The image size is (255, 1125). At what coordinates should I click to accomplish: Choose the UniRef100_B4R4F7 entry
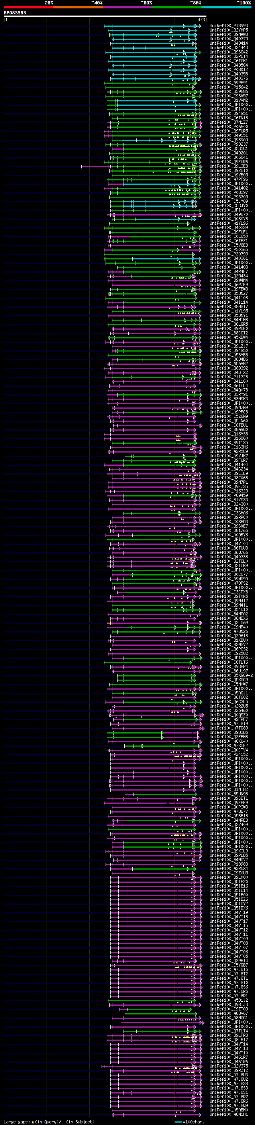click(x=229, y=272)
